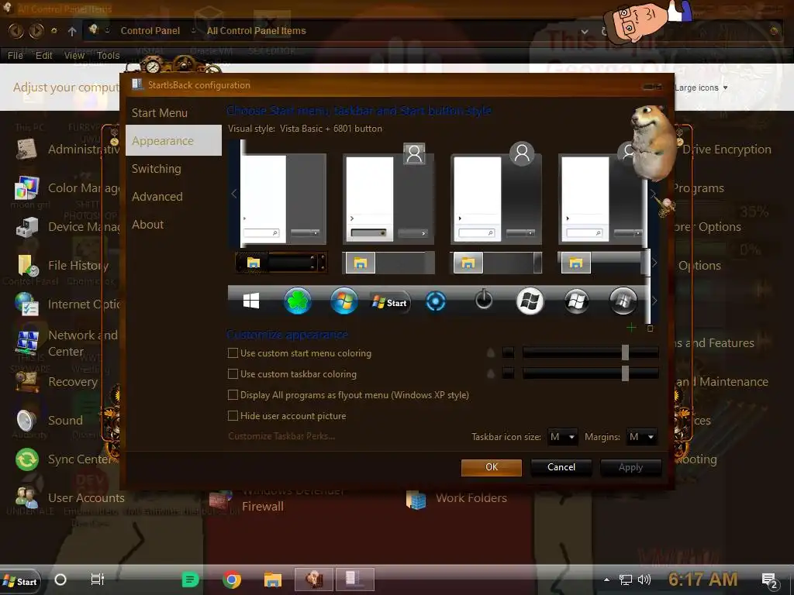Click the network tray icon

626,580
